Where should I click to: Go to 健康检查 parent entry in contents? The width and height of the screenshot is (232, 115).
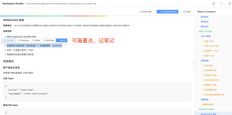(x=205, y=99)
